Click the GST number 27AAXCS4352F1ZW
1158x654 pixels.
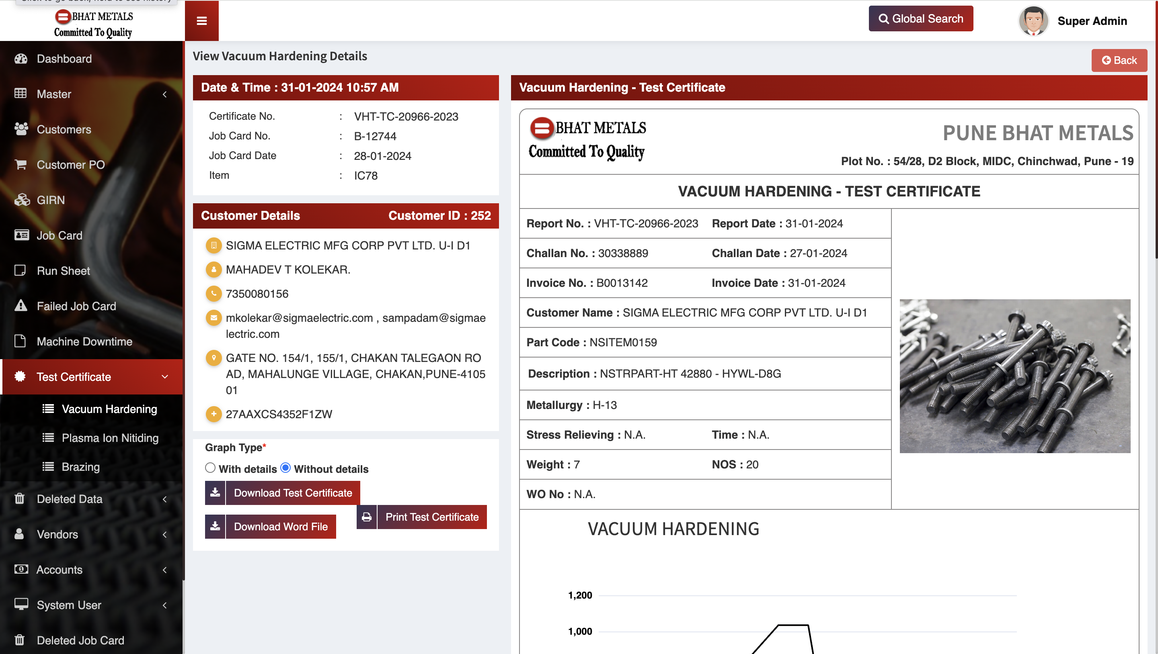tap(279, 414)
